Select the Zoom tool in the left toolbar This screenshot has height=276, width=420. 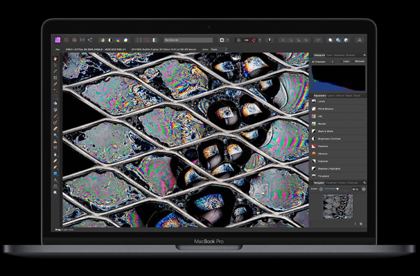tap(55, 192)
